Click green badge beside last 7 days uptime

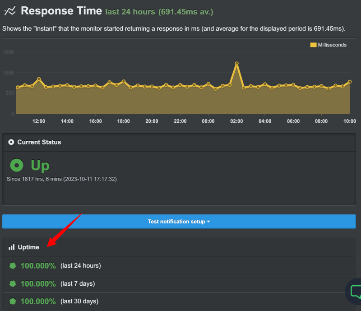(x=13, y=283)
